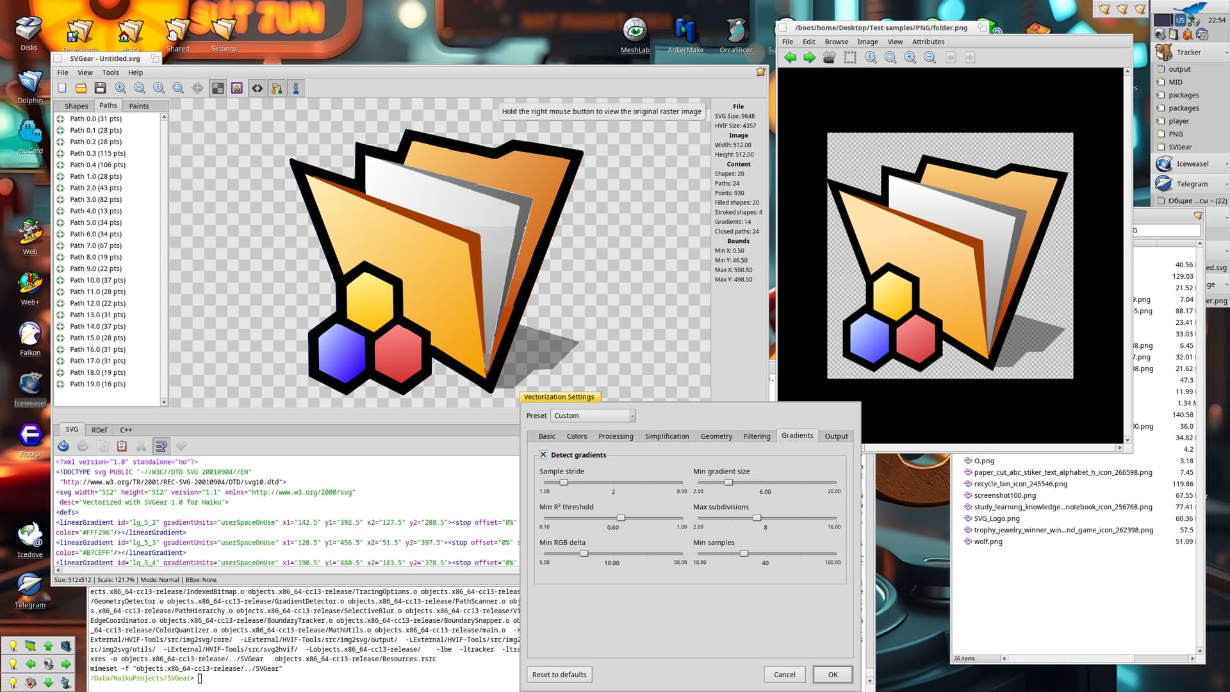
Task: Open the Preset Custom dropdown
Action: tap(593, 416)
